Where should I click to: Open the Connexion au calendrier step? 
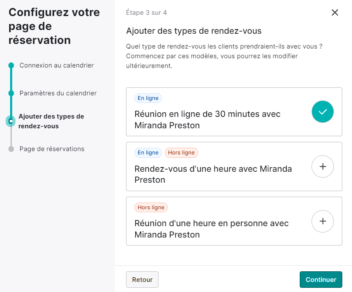click(x=56, y=65)
